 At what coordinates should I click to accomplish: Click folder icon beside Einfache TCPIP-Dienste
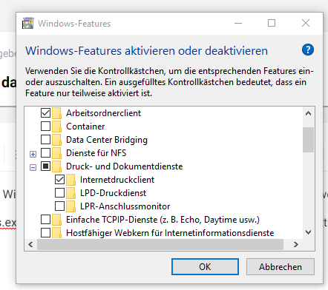(56, 220)
